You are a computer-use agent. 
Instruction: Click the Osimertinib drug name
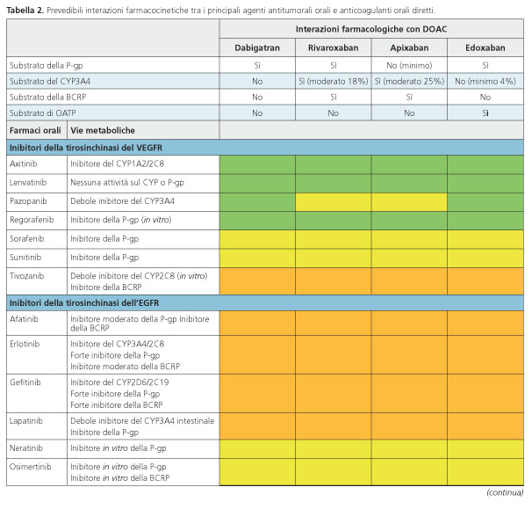click(x=30, y=467)
